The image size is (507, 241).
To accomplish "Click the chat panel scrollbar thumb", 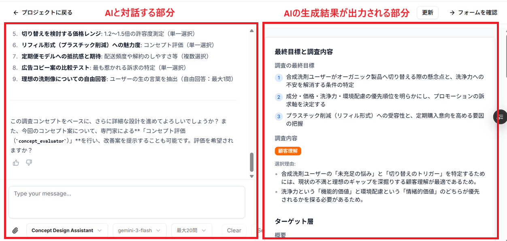I will pyautogui.click(x=251, y=162).
